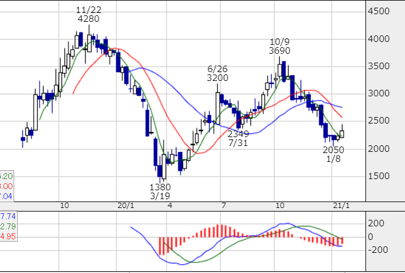Click the 7 month label on time axis
Viewport: 405px width, 273px height.
(224, 206)
